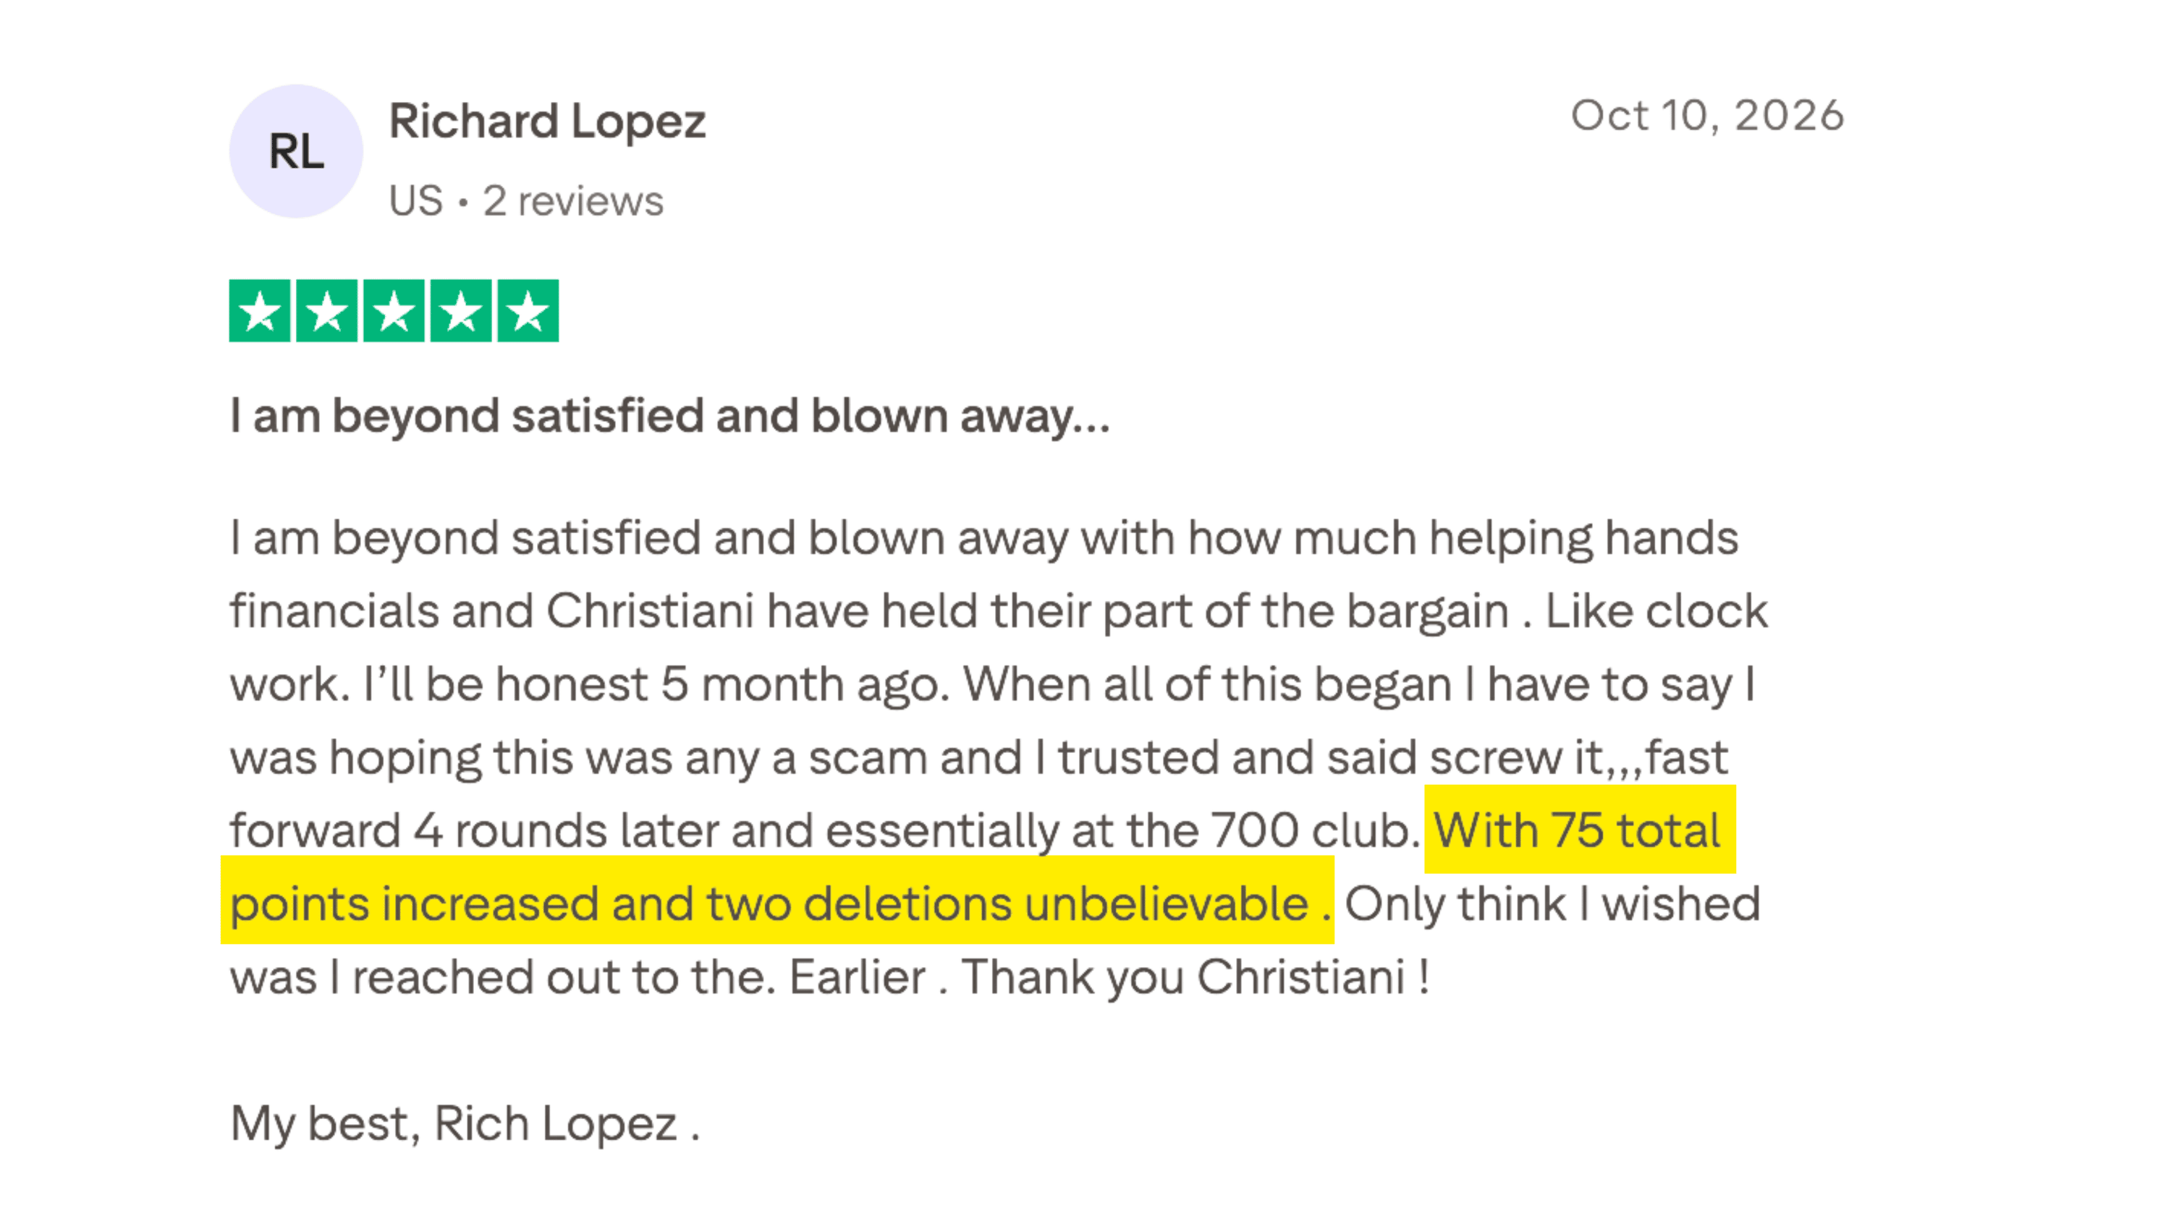
Task: Click the third green rating star
Action: [394, 311]
